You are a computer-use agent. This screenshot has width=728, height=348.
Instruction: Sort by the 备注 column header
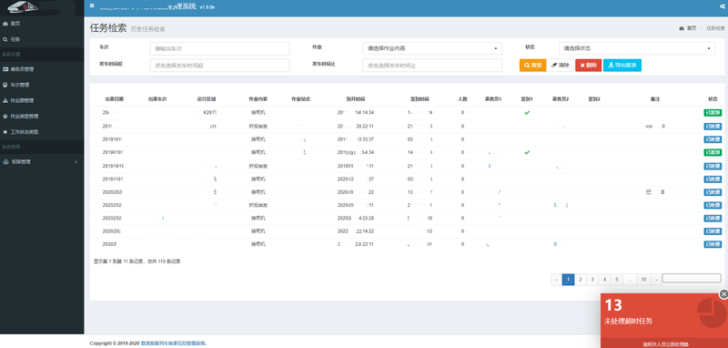655,99
